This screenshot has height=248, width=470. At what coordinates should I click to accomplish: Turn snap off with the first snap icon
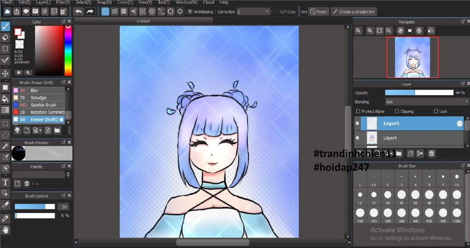tap(105, 11)
